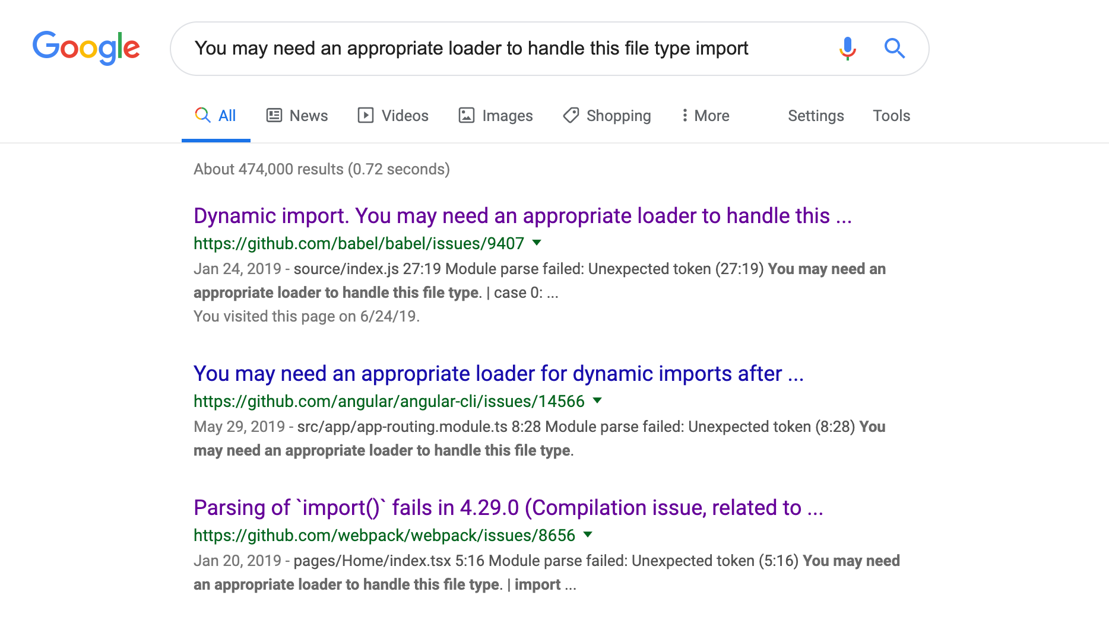
Task: Open 'appropriate loader for dynamic imports after' result
Action: click(499, 374)
